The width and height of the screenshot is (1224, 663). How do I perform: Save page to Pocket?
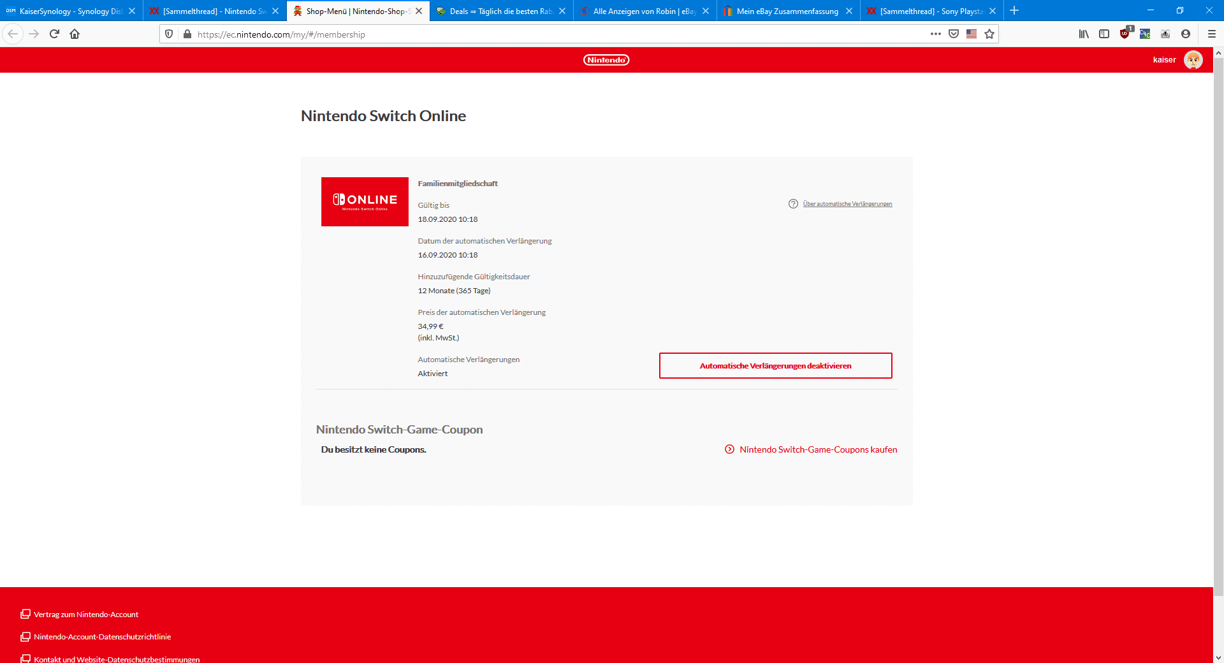(954, 34)
